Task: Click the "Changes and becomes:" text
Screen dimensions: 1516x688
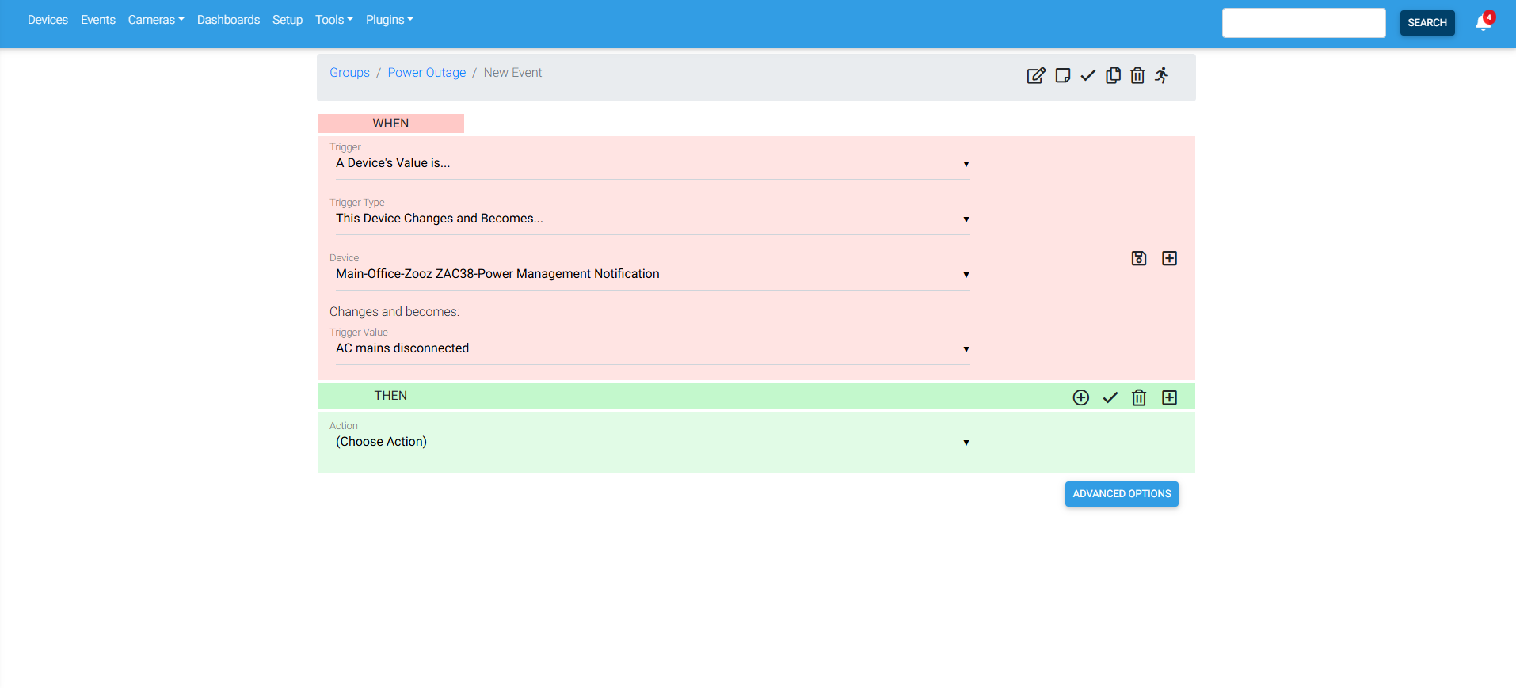Action: [394, 312]
